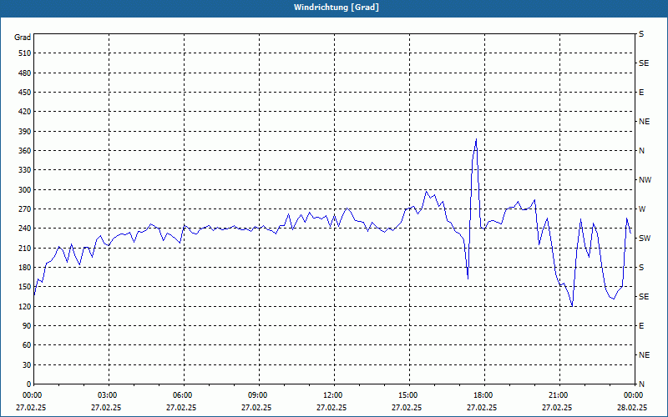Viewport: 668px width, 417px height.
Task: Click the 06:00 time label
Action: point(184,395)
